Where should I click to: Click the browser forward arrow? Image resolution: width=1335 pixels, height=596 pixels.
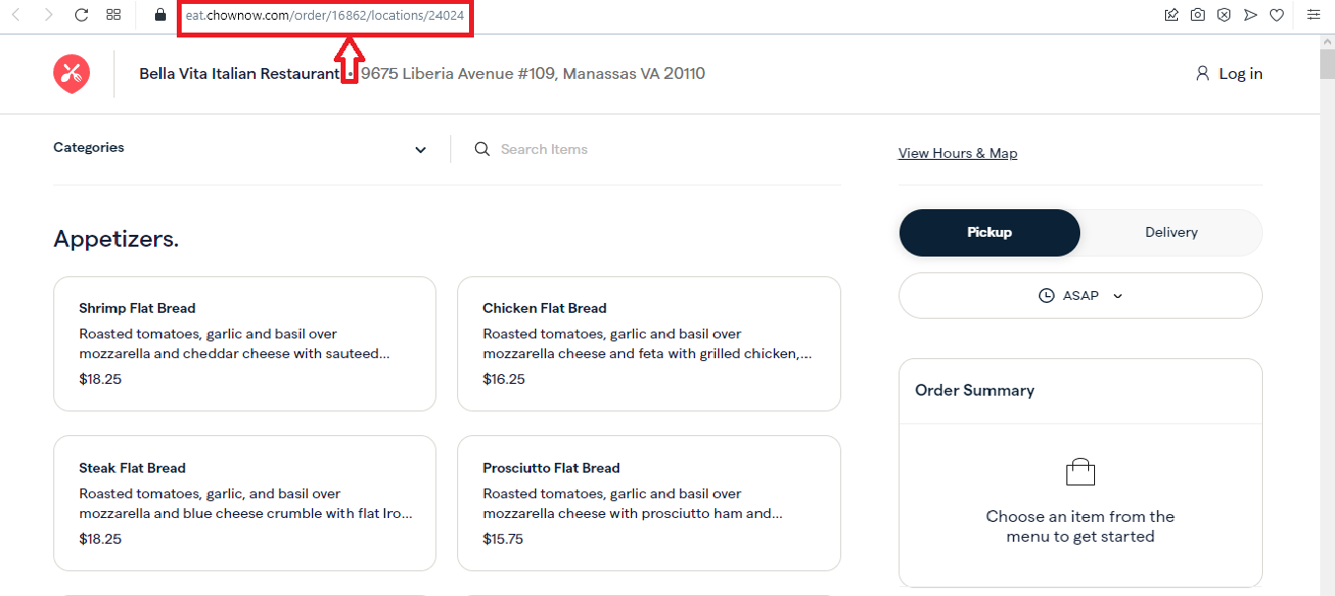click(48, 15)
